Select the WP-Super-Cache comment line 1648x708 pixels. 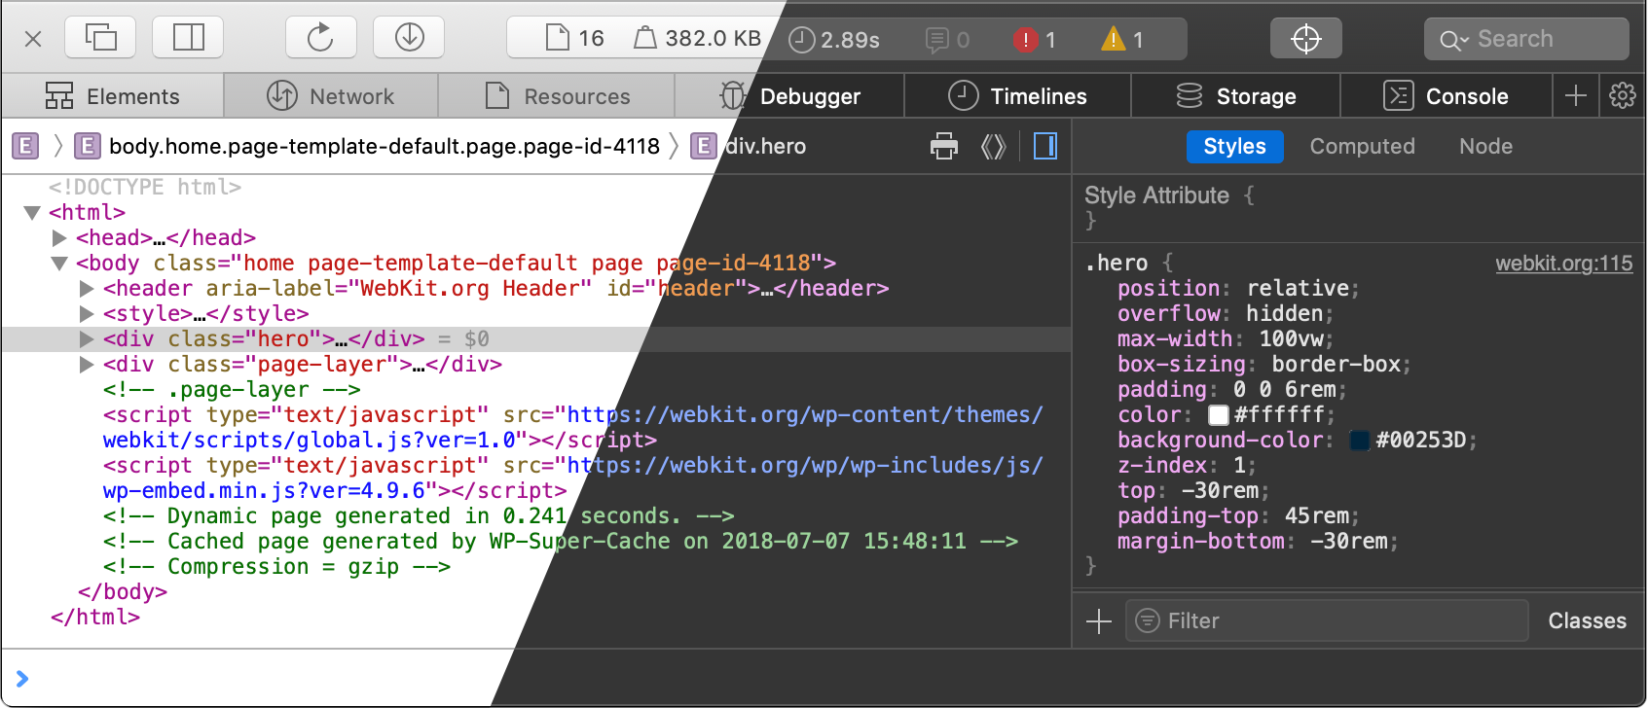point(561,541)
